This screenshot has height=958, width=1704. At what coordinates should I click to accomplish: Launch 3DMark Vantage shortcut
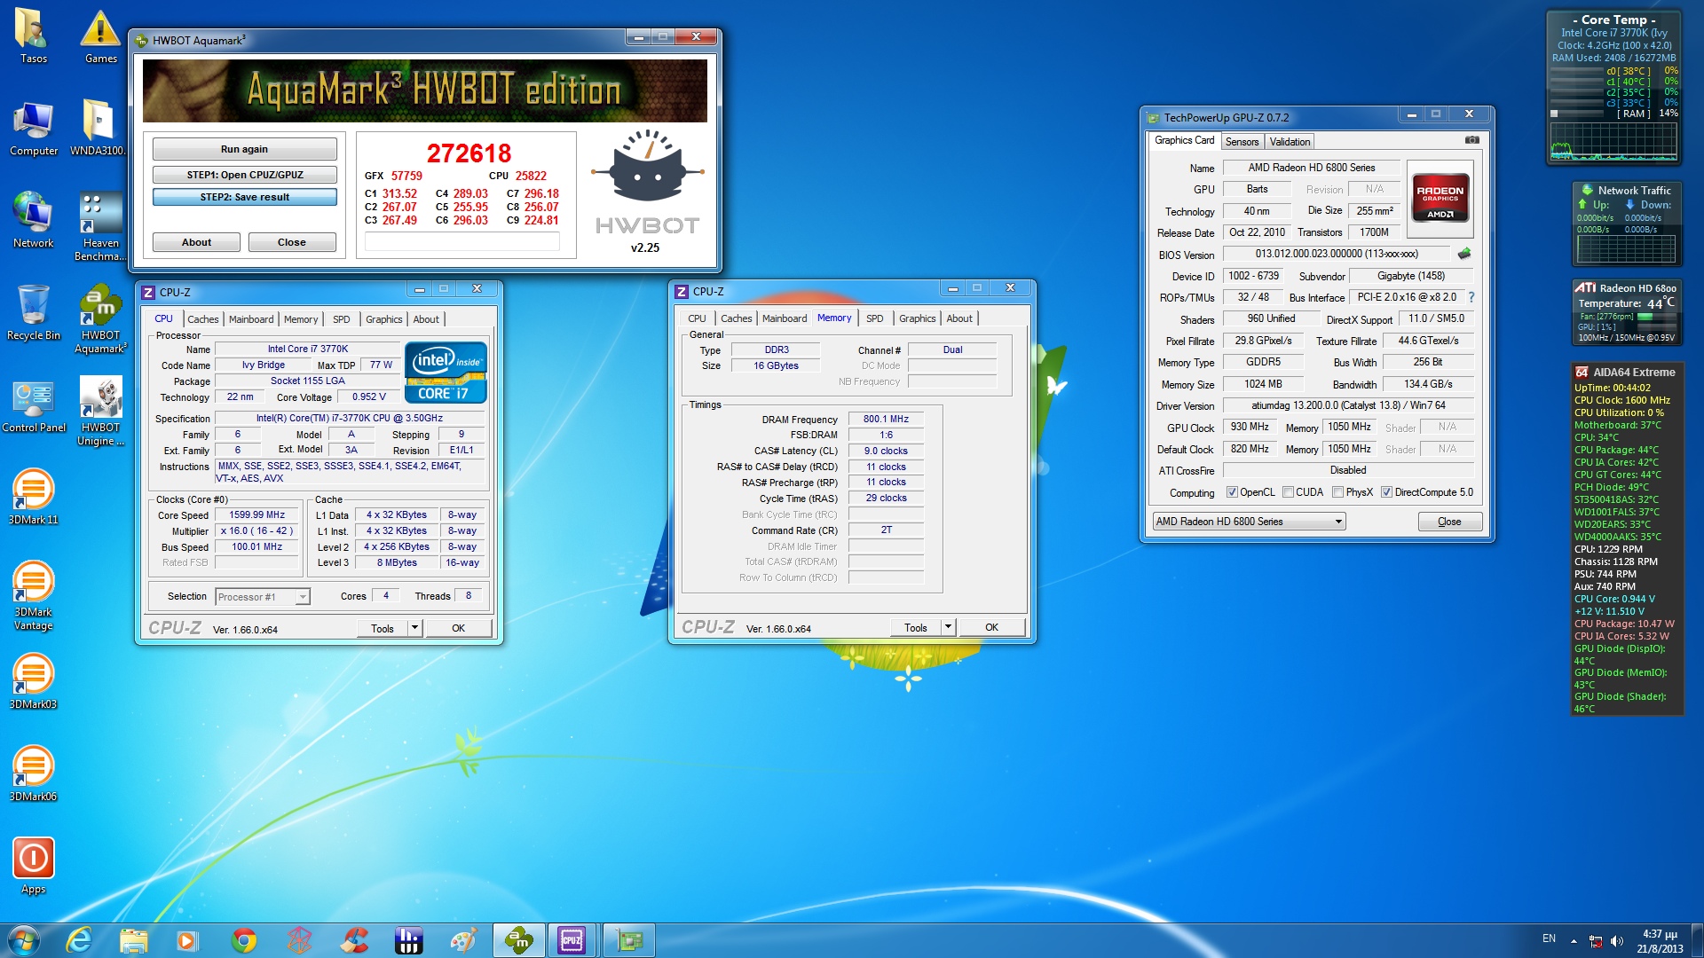click(33, 596)
